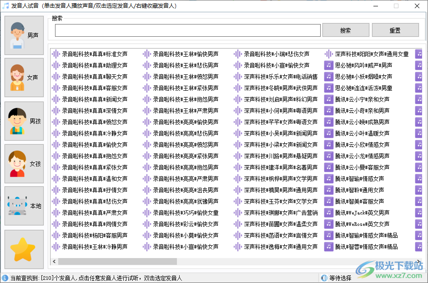Play voice 深声科技#琪娜#女声#广告营销
The height and width of the screenshot is (283, 428).
point(281,213)
